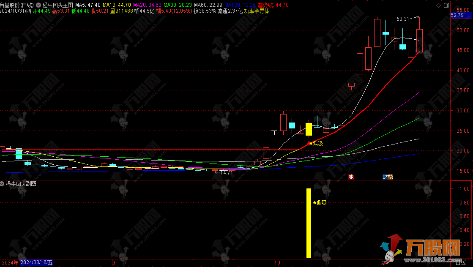Click month marker 9 on the time axis
Screen dimensions: 473x267
tap(114, 262)
